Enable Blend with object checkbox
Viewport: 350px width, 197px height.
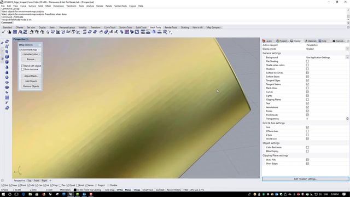coord(22,66)
